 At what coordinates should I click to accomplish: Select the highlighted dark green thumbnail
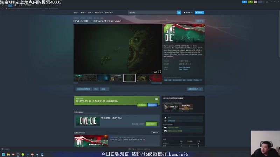tap(129, 78)
